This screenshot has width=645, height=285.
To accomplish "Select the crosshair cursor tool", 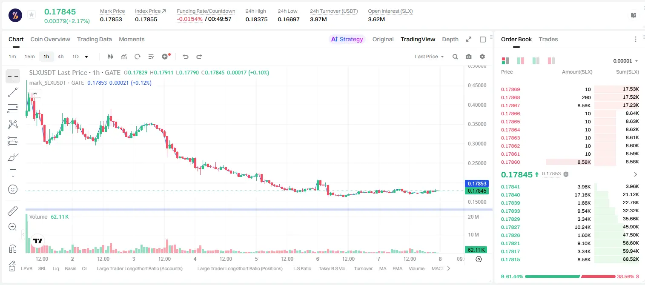I will [13, 76].
